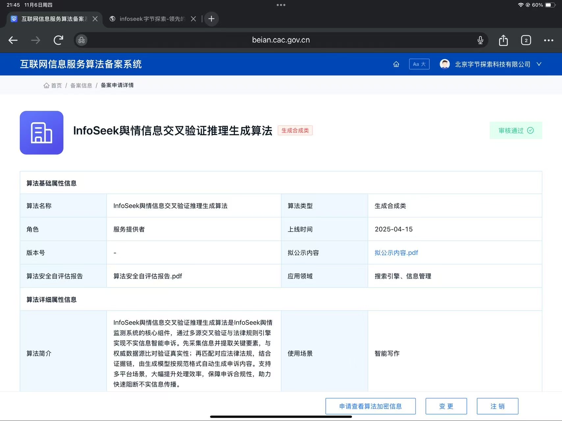Open the browser more options menu
Image resolution: width=562 pixels, height=421 pixels.
[549, 40]
